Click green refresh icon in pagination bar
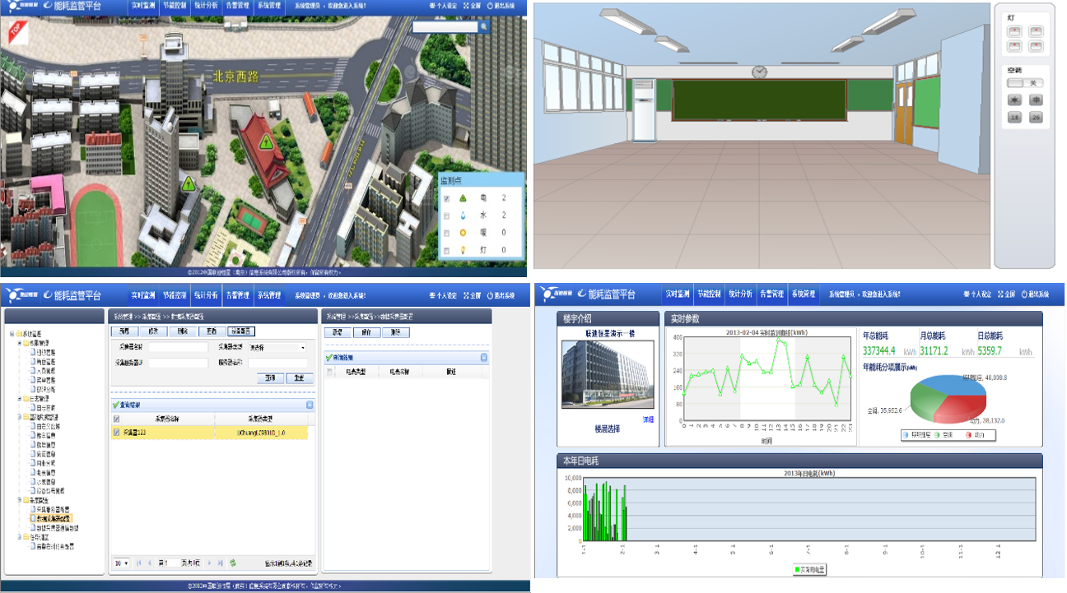 pyautogui.click(x=233, y=563)
